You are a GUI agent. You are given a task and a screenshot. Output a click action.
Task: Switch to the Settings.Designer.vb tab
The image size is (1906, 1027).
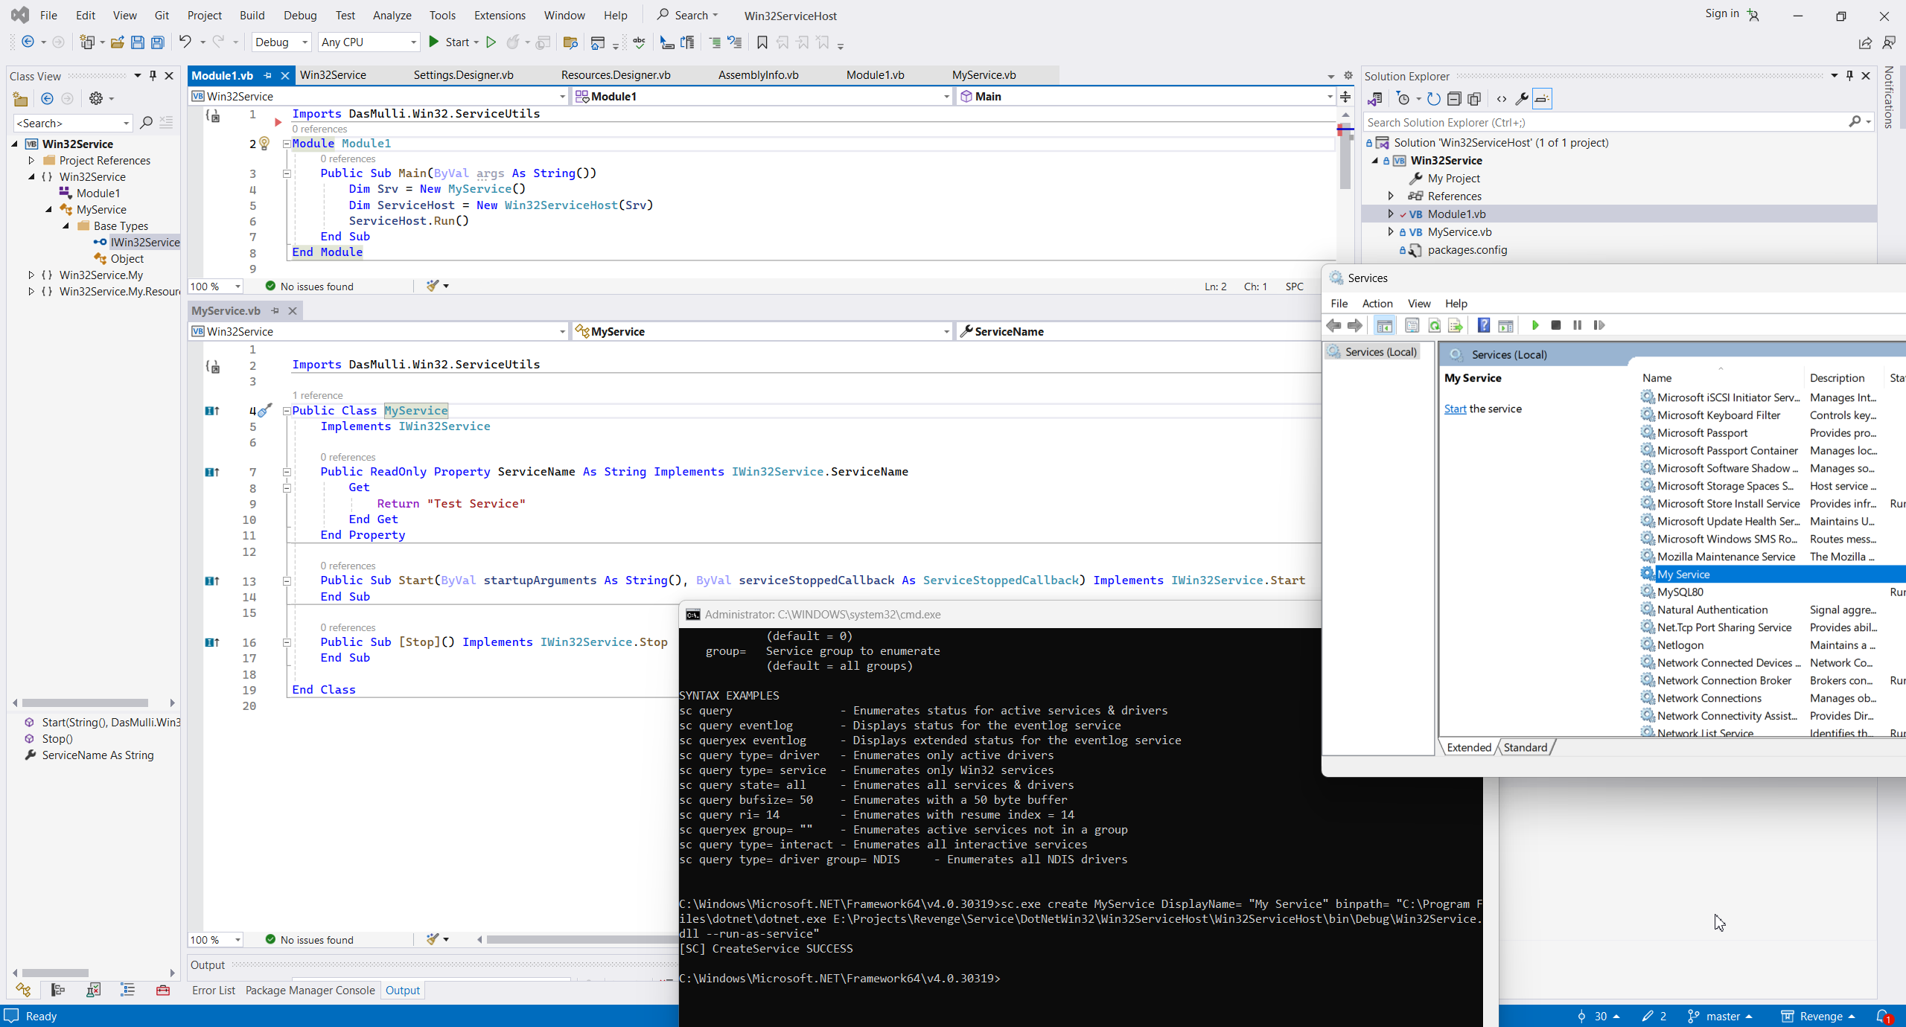tap(463, 75)
